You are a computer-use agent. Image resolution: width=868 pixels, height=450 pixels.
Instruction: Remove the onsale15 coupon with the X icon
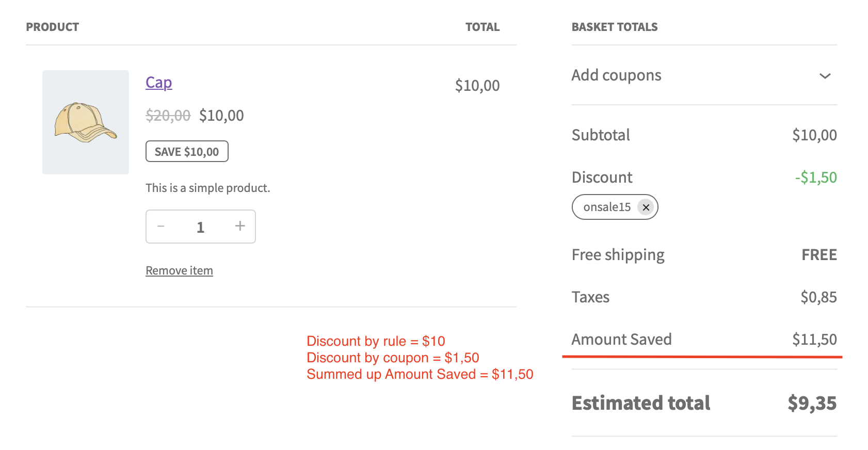click(646, 207)
